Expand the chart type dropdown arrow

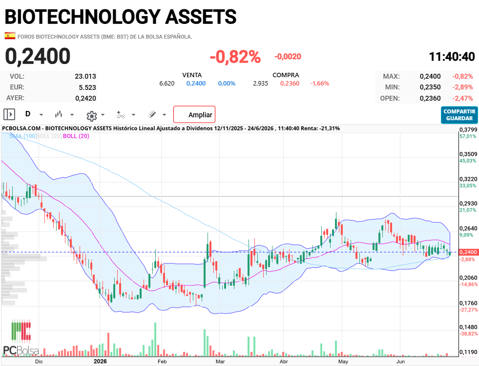coord(72,115)
